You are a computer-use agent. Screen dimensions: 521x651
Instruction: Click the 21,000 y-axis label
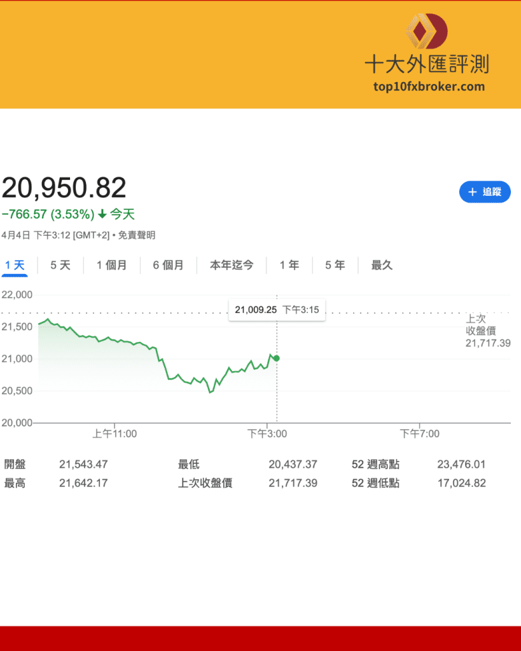(17, 359)
